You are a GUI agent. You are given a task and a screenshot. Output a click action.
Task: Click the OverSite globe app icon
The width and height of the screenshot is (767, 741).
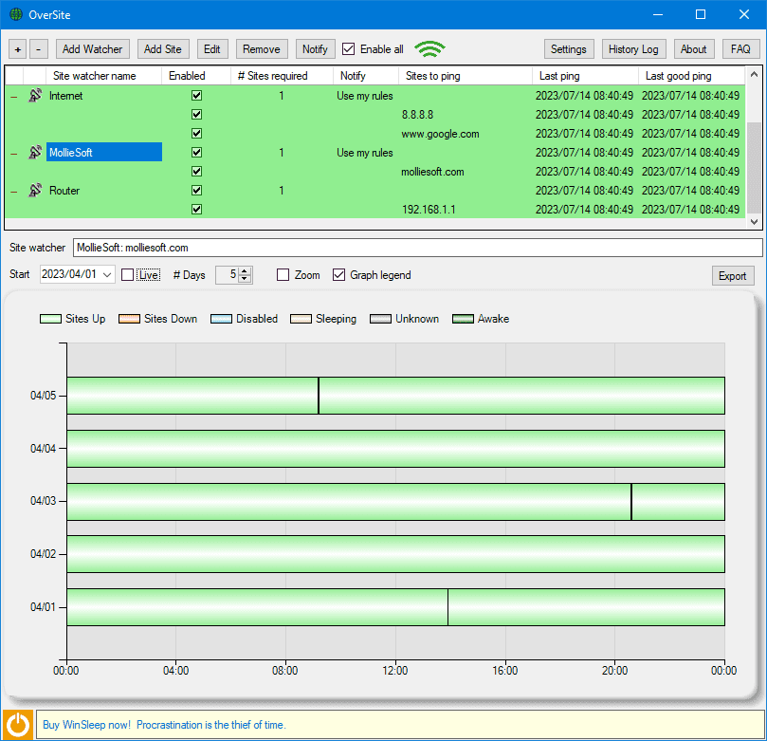point(16,14)
